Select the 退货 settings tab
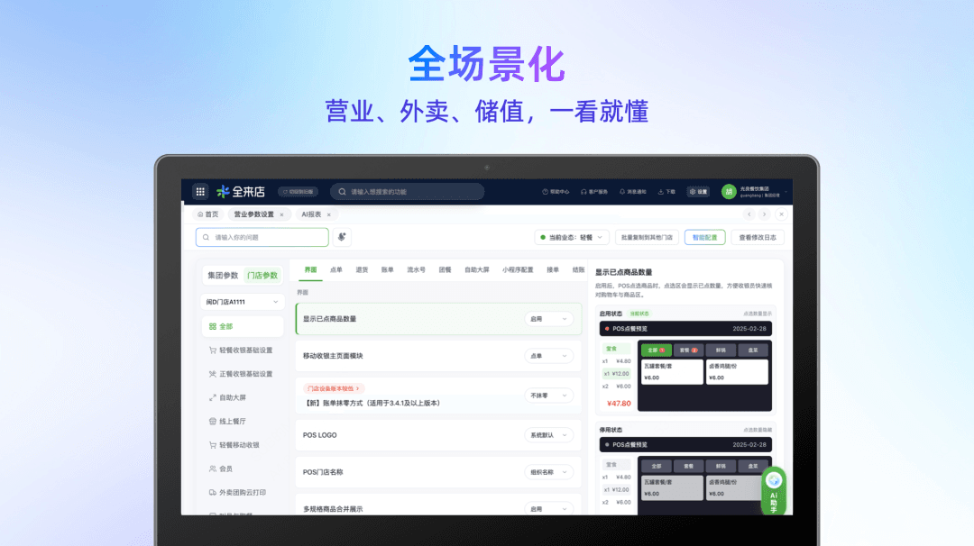Screen dimensions: 974x546 (362, 270)
